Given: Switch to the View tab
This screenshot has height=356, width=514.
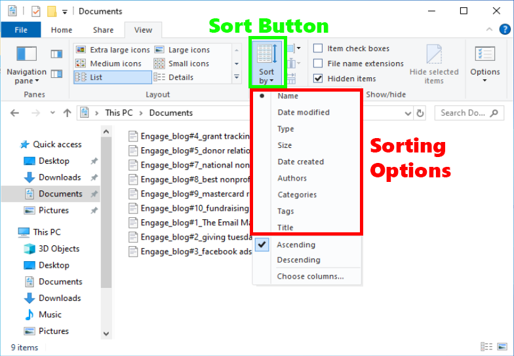Looking at the screenshot, I should [x=143, y=30].
